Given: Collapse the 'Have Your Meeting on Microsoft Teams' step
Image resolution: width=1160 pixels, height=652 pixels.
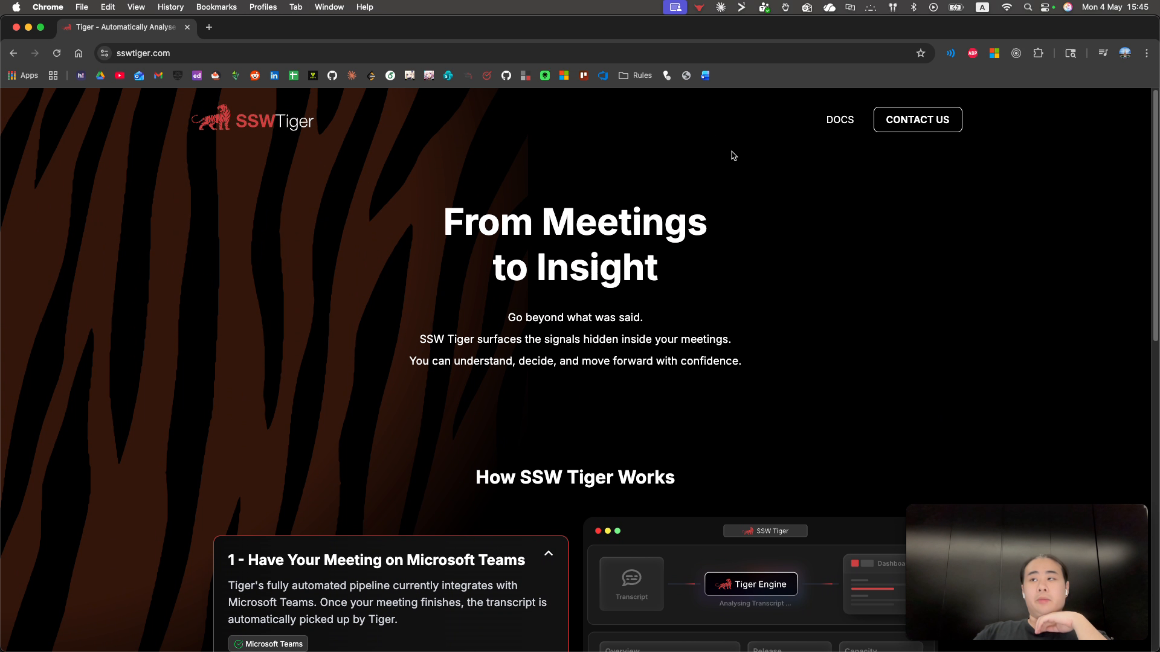Looking at the screenshot, I should (549, 554).
